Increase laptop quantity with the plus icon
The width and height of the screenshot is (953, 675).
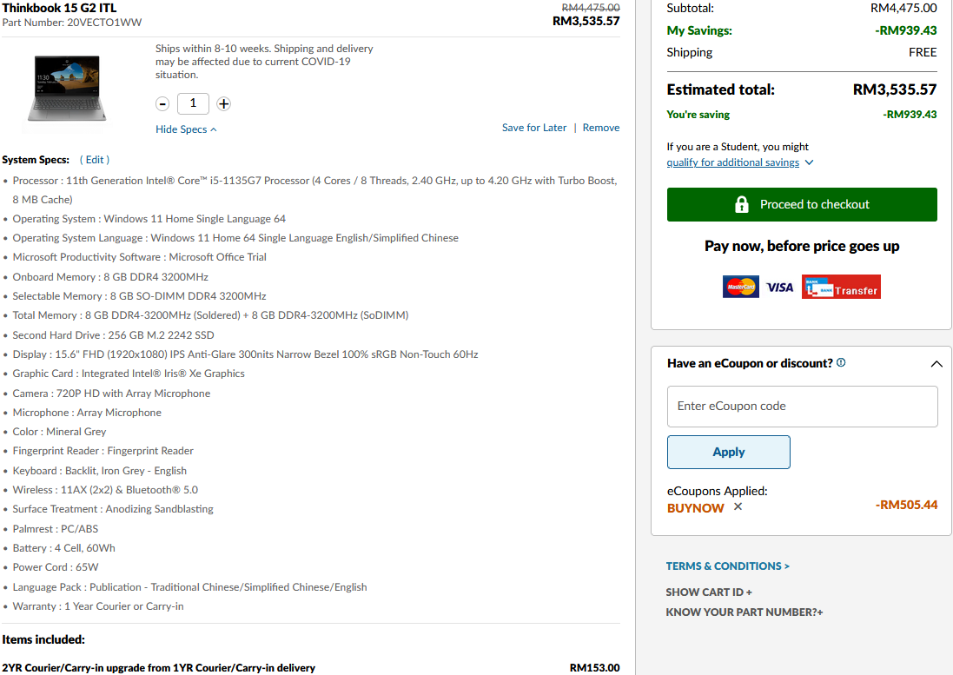pyautogui.click(x=223, y=104)
